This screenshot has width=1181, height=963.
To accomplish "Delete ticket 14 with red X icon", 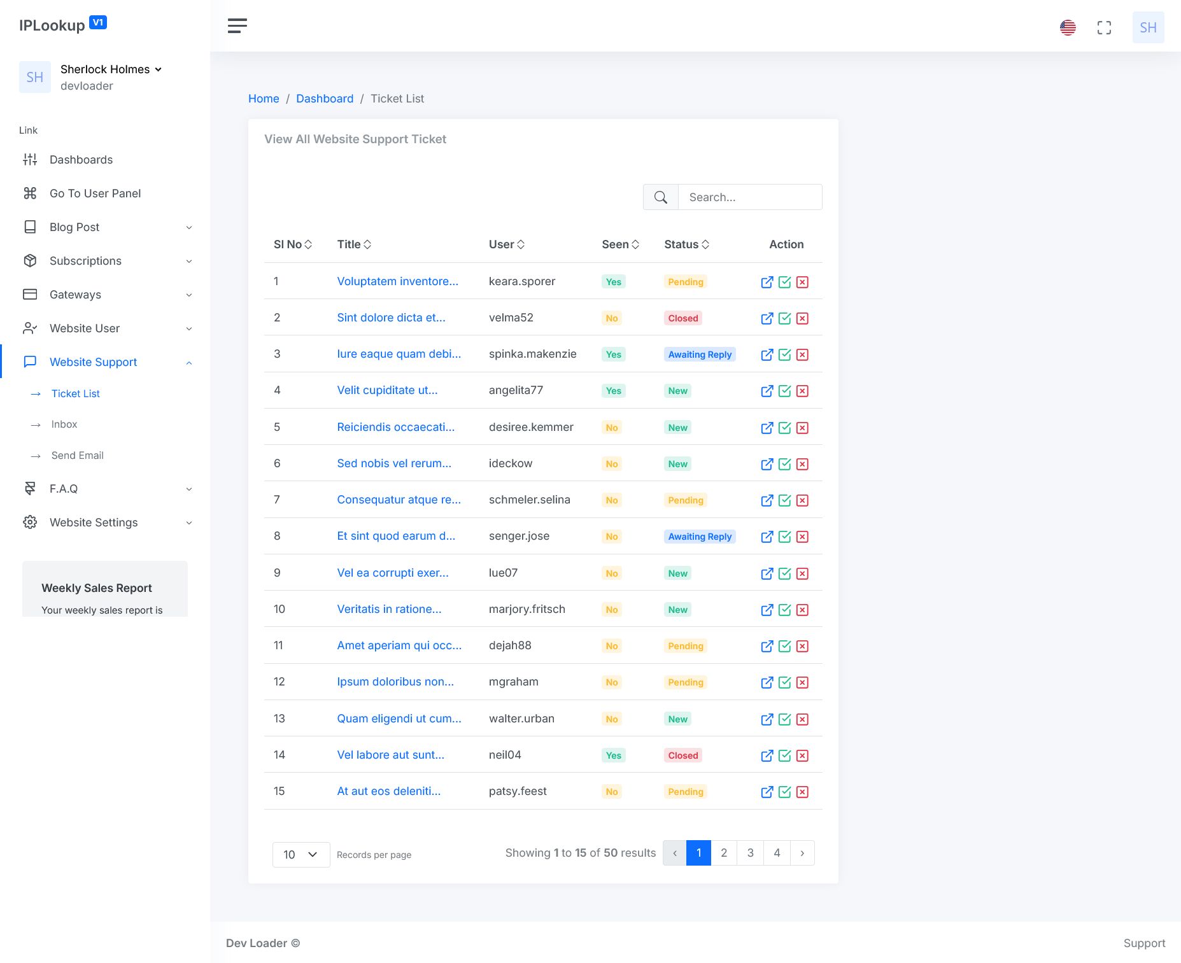I will [x=802, y=756].
